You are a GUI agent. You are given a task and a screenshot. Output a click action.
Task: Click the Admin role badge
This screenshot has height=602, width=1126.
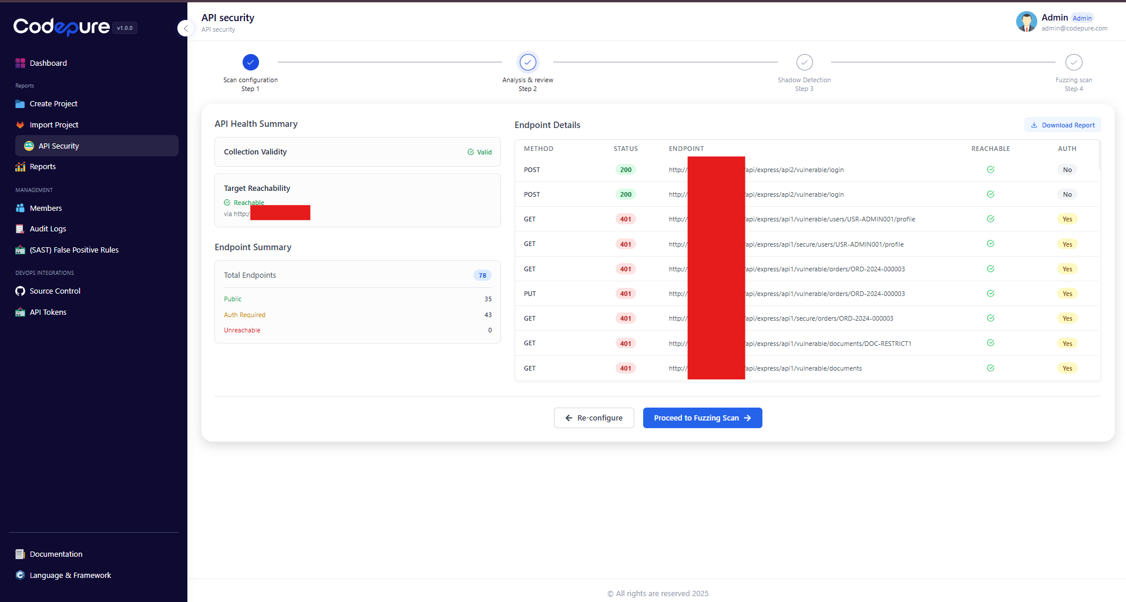click(x=1082, y=18)
